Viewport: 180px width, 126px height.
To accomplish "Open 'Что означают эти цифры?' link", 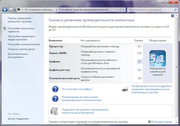I will pos(77,89).
